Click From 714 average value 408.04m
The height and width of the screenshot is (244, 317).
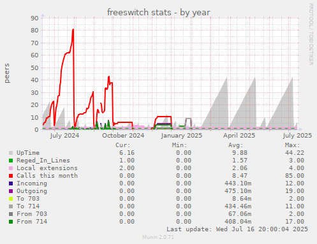(238, 222)
